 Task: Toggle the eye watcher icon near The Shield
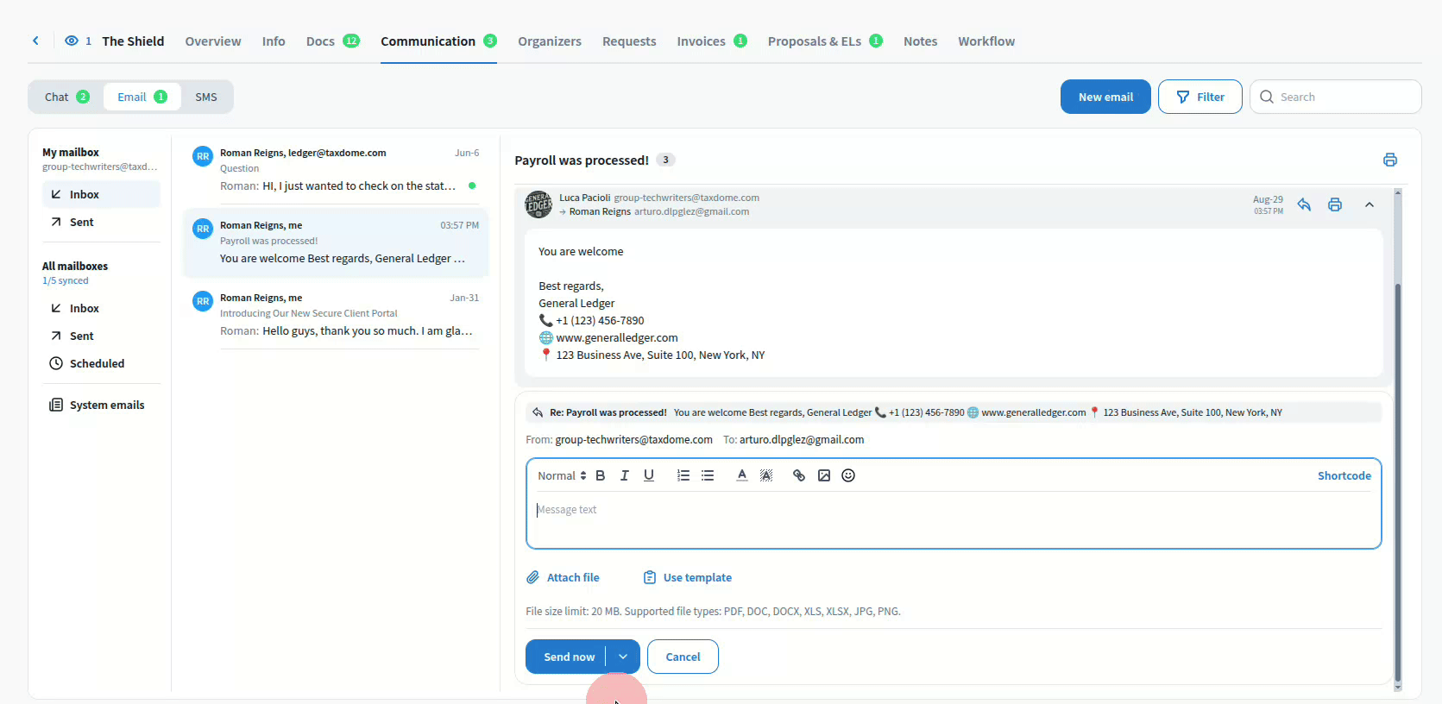click(72, 41)
